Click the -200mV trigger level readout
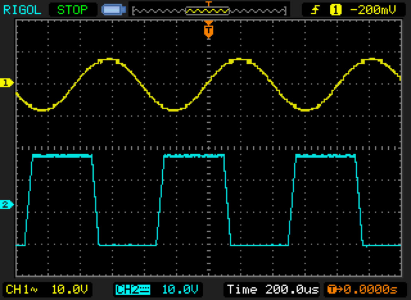This screenshot has height=300, width=411. pos(372,10)
